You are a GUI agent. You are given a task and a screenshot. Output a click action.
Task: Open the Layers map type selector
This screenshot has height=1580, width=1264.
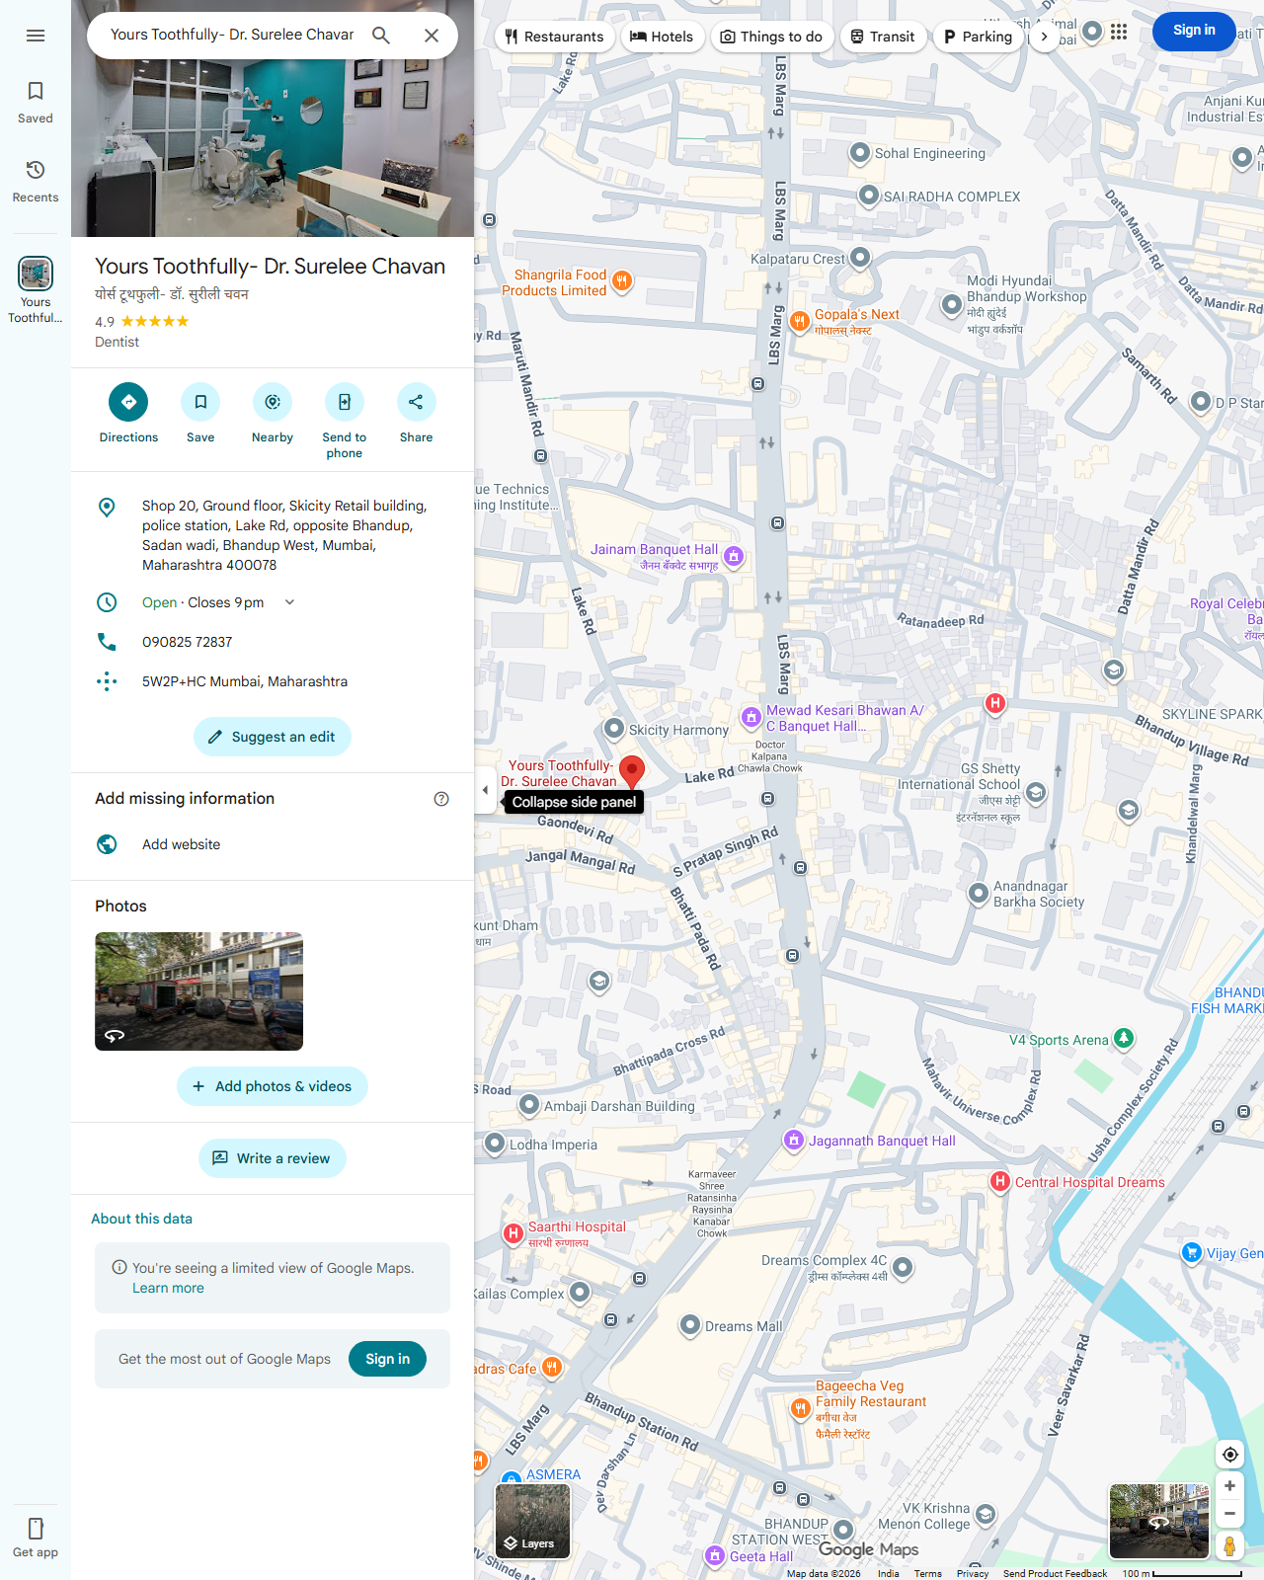click(533, 1522)
